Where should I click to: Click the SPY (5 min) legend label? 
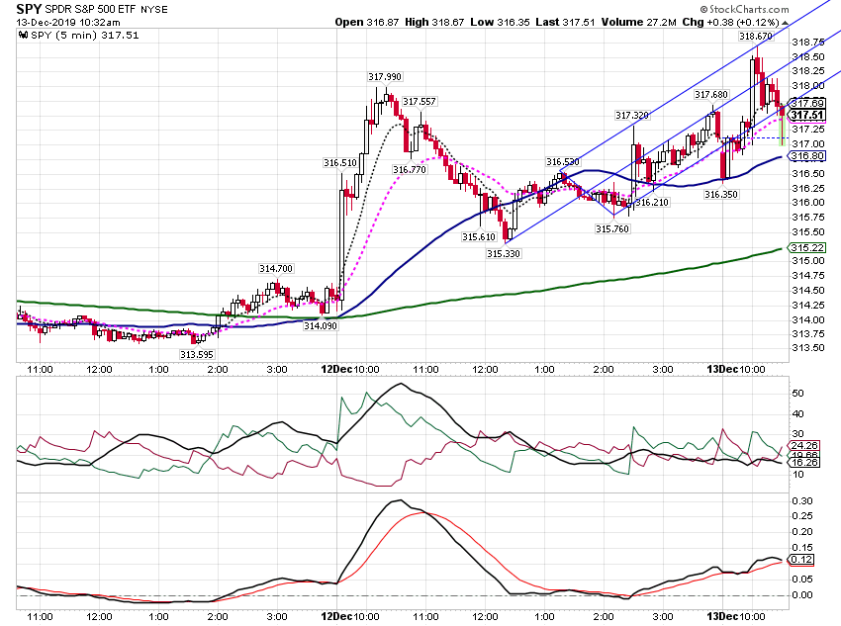(84, 36)
